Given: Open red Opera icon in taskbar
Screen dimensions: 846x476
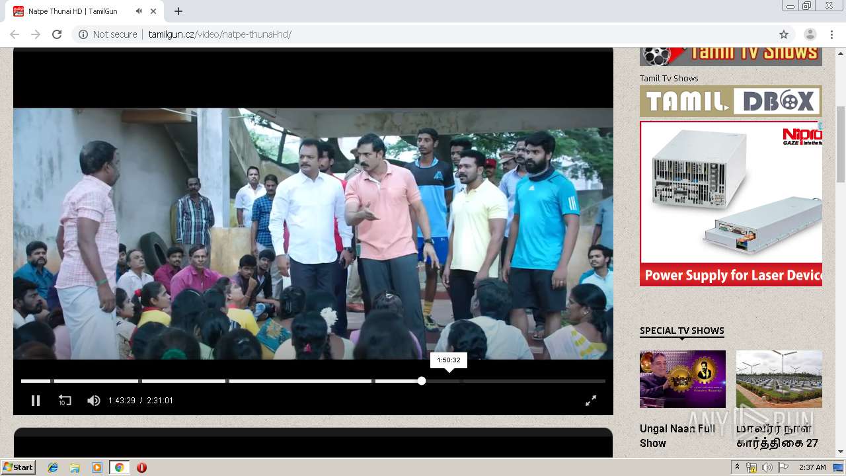Looking at the screenshot, I should (x=141, y=467).
